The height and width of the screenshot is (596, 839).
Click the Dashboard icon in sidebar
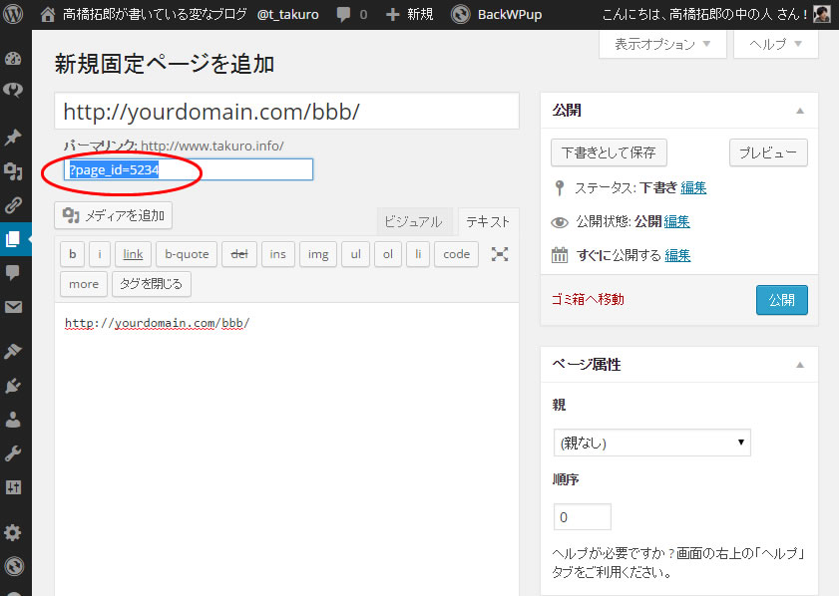pyautogui.click(x=14, y=58)
